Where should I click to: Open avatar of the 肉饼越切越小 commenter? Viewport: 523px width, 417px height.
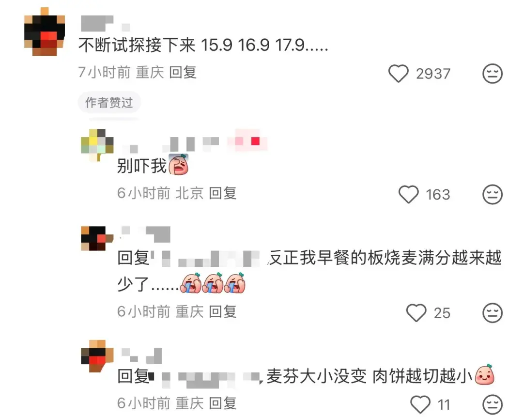[97, 356]
